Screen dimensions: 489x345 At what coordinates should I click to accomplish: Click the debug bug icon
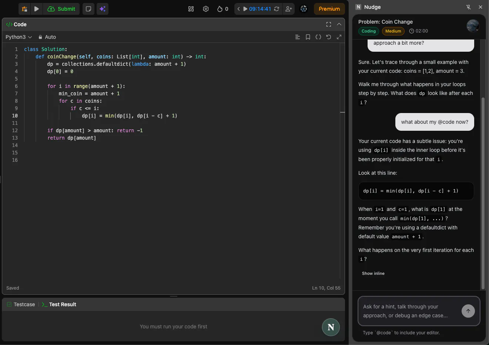(24, 9)
